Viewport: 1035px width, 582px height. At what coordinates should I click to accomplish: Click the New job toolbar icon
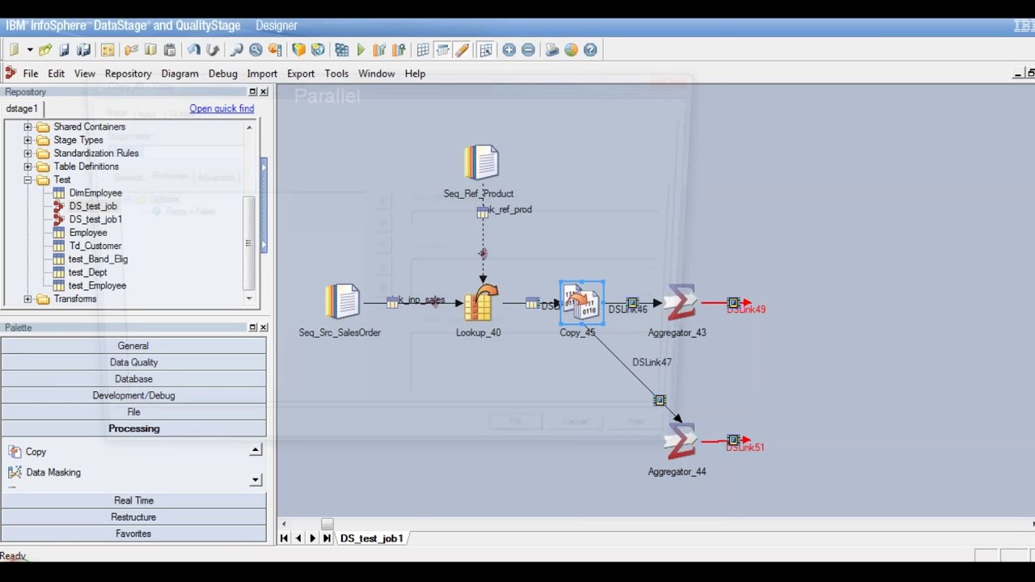click(x=14, y=50)
